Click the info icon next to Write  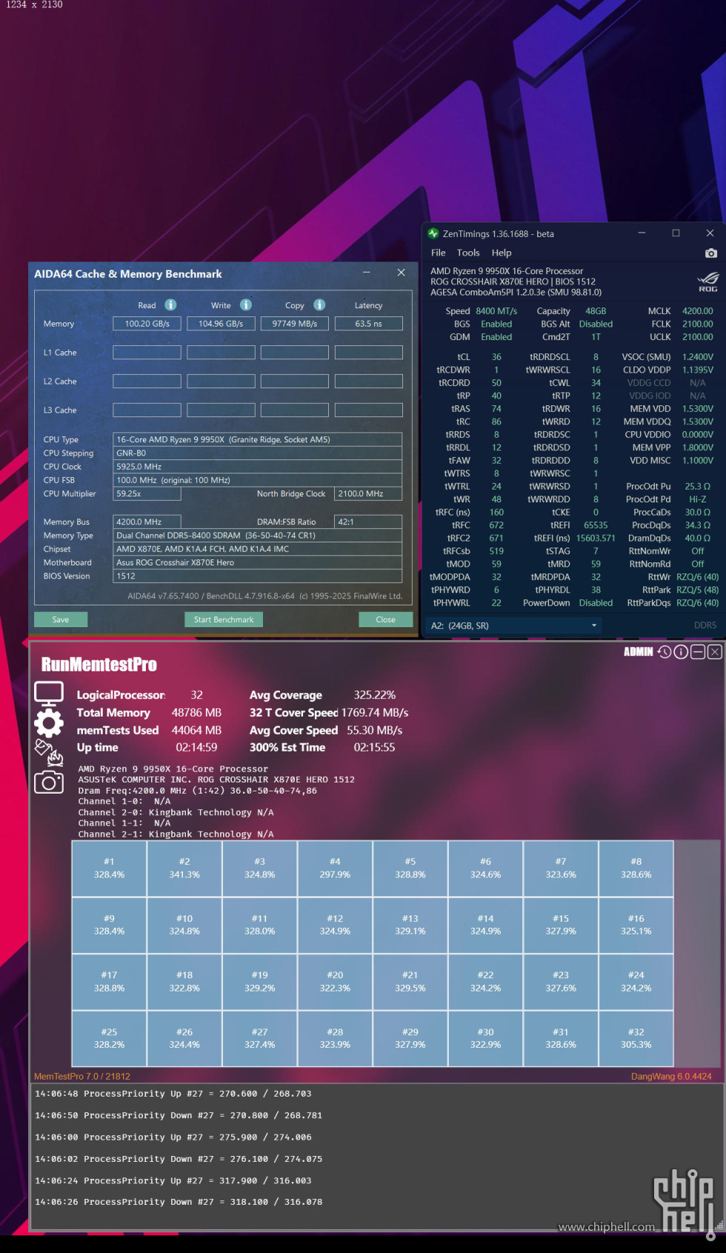tap(246, 305)
